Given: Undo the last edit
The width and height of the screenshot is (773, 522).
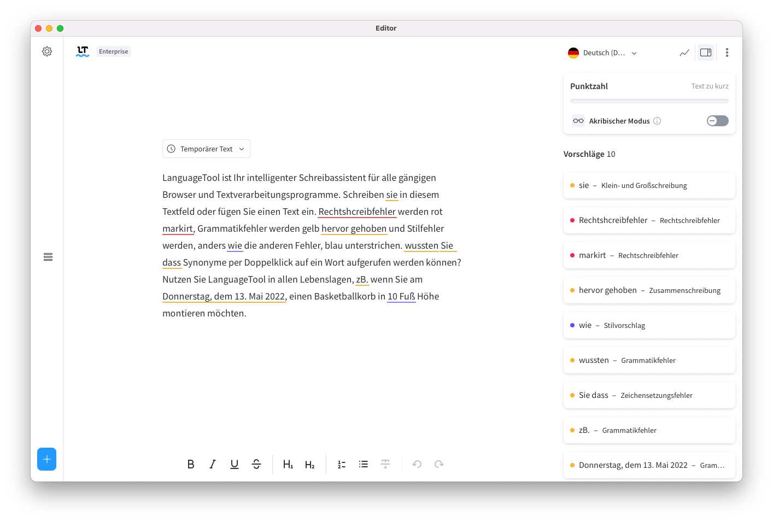Looking at the screenshot, I should tap(417, 464).
